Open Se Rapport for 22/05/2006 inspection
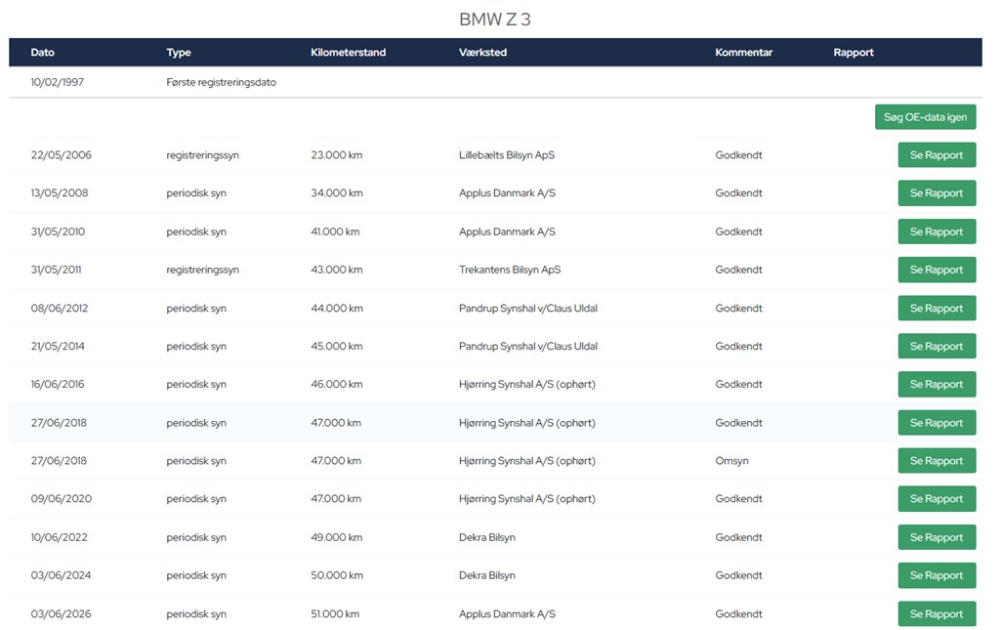 tap(937, 155)
